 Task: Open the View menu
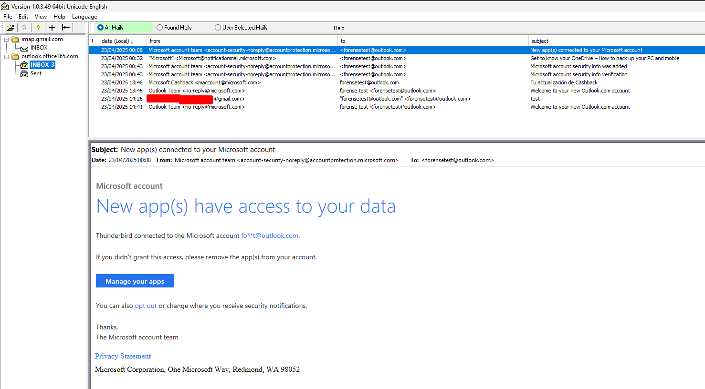coord(41,17)
